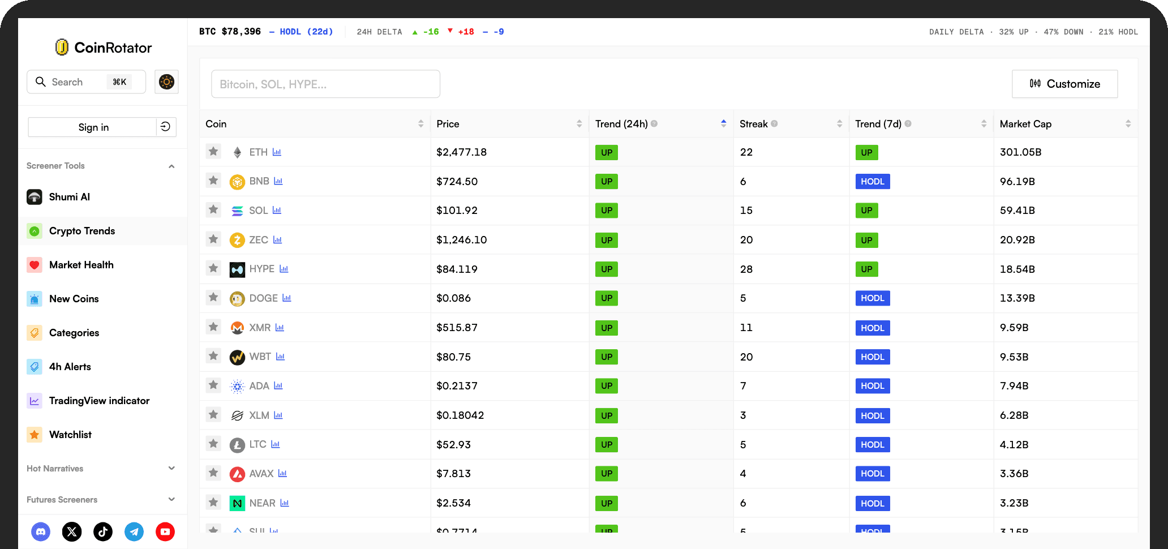Viewport: 1168px width, 549px height.
Task: Star SOL to add to watchlist
Action: tap(213, 209)
